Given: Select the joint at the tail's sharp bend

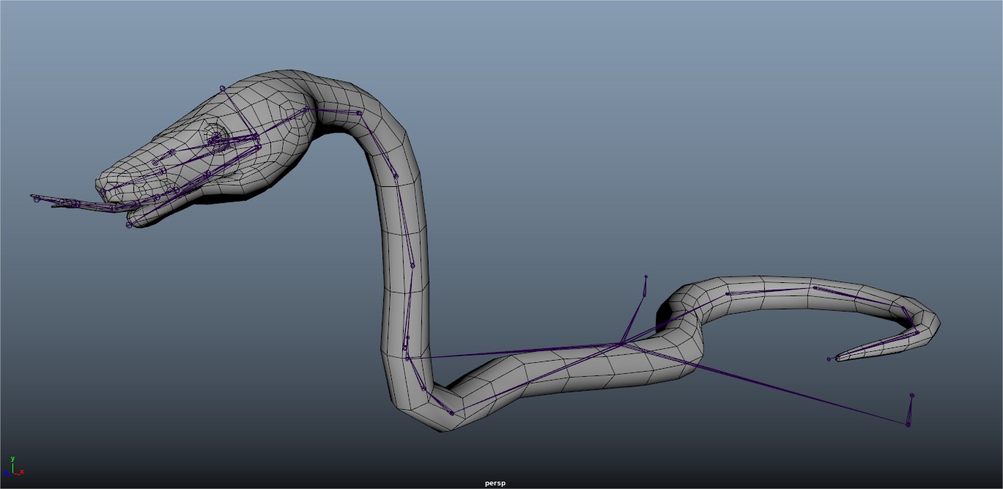Looking at the screenshot, I should pyautogui.click(x=917, y=333).
